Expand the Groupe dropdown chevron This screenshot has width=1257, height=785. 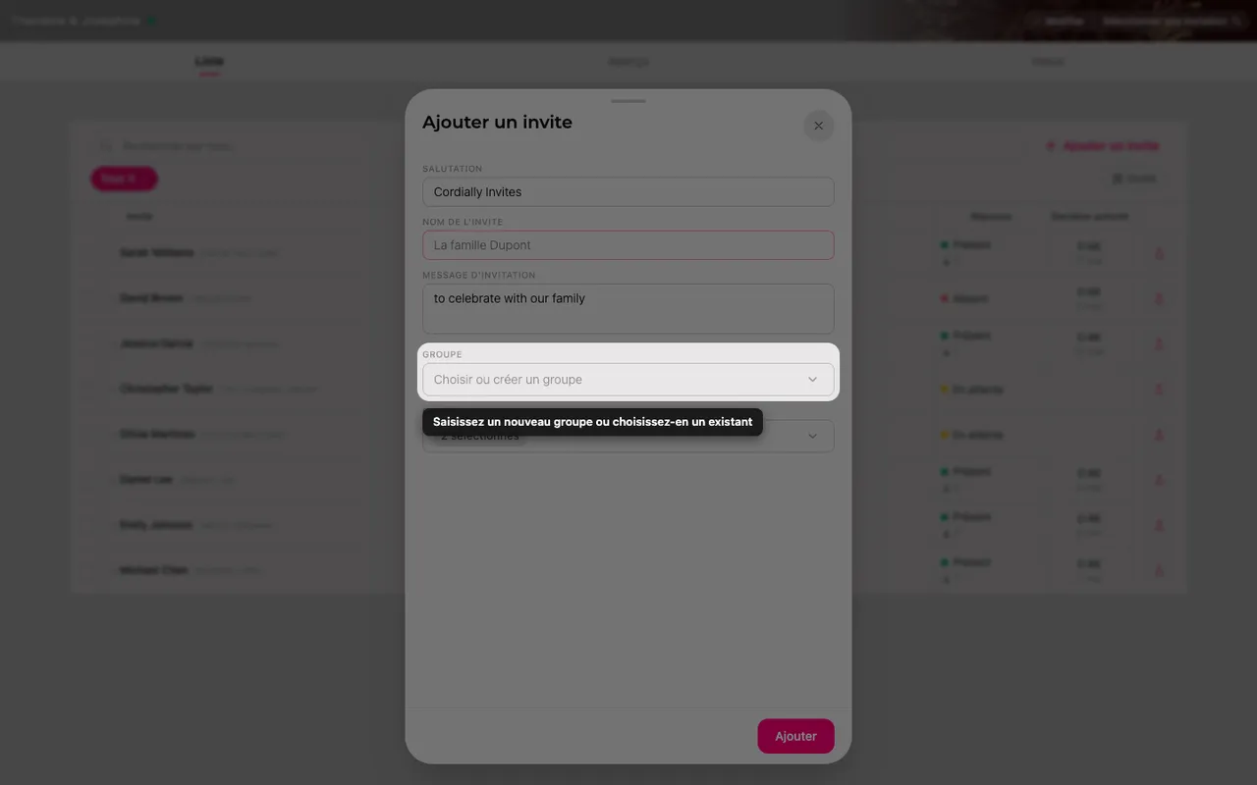click(812, 380)
